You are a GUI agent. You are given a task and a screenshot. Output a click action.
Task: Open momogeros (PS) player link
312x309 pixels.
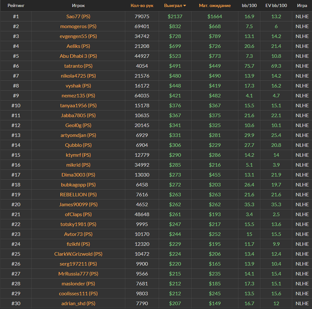coord(78,26)
